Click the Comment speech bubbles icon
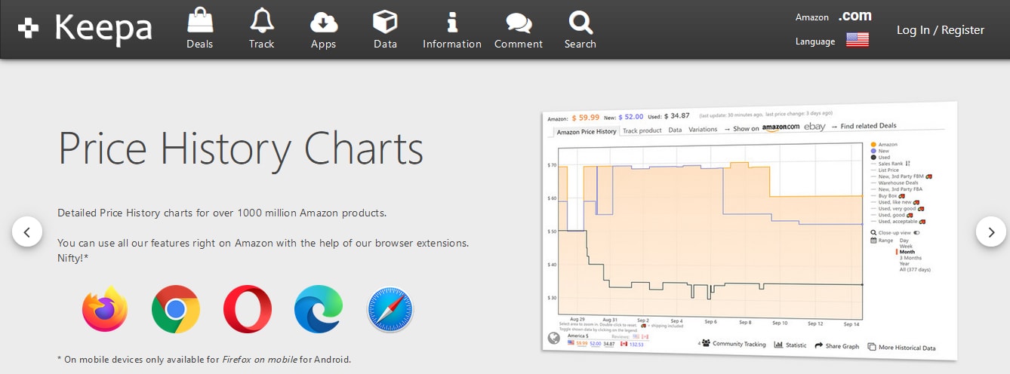Image resolution: width=1010 pixels, height=374 pixels. (518, 23)
